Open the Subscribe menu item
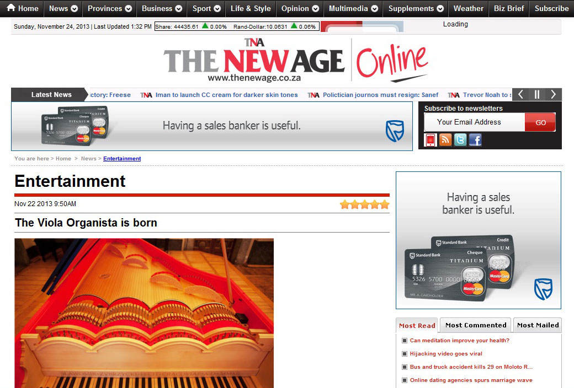This screenshot has height=388, width=574. (552, 8)
